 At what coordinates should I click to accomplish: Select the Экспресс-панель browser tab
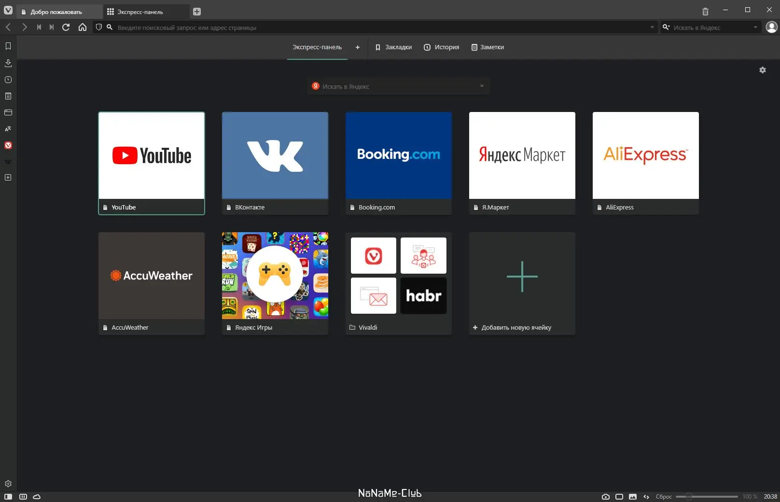pyautogui.click(x=147, y=12)
